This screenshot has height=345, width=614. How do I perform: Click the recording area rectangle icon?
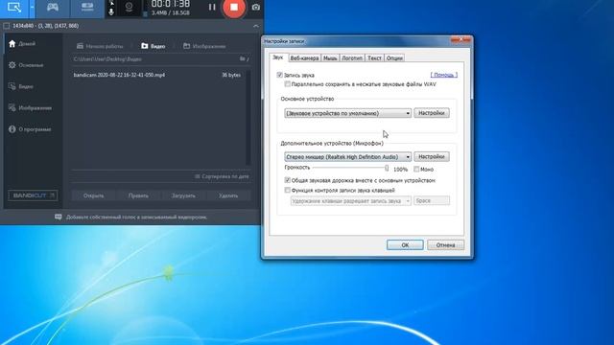7,26
